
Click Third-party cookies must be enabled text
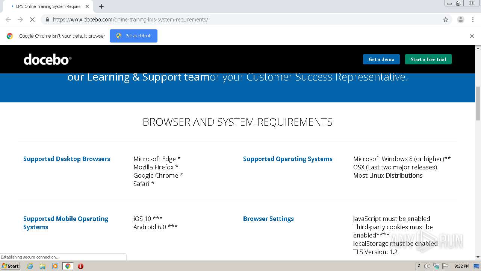click(393, 231)
